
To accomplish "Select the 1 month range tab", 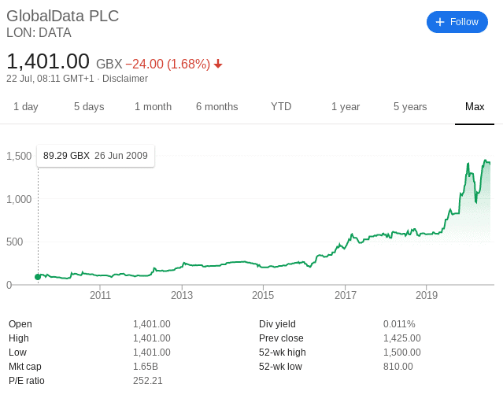I will pos(153,106).
